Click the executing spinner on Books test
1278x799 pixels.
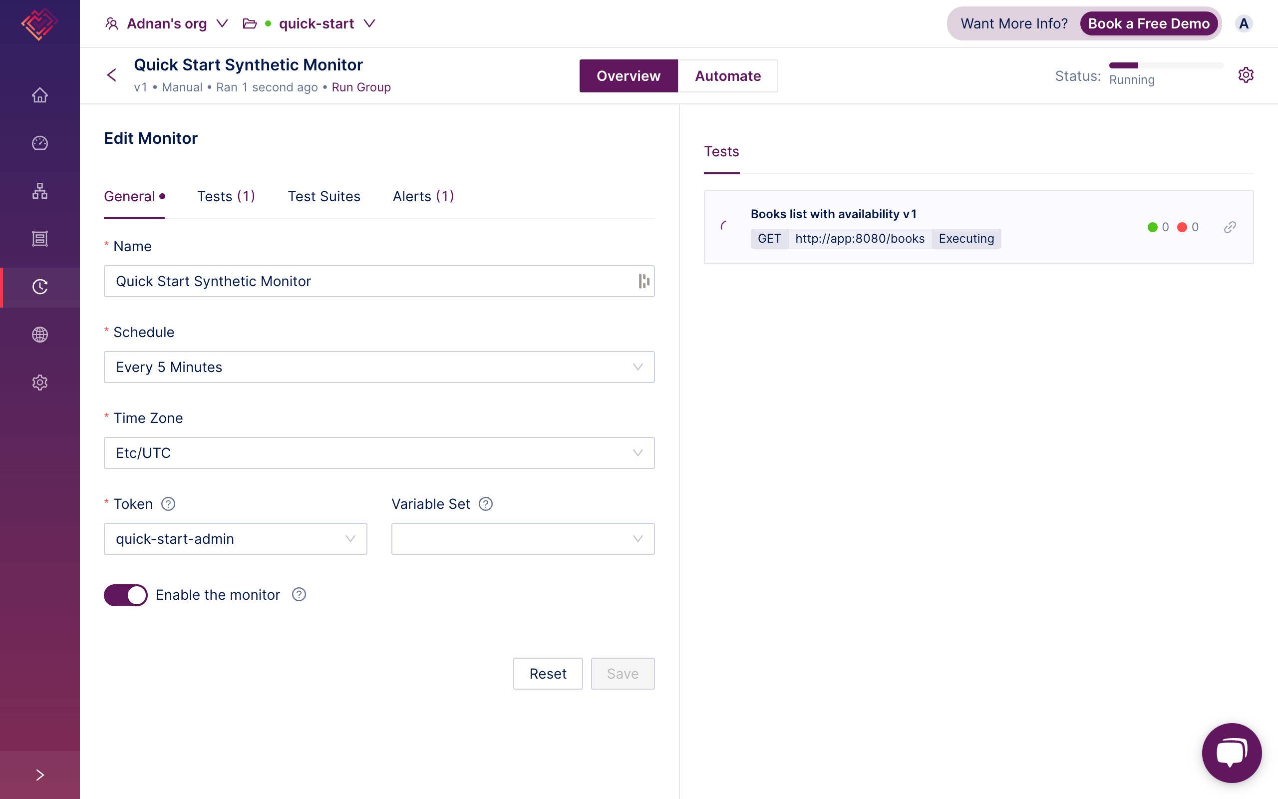click(x=725, y=226)
